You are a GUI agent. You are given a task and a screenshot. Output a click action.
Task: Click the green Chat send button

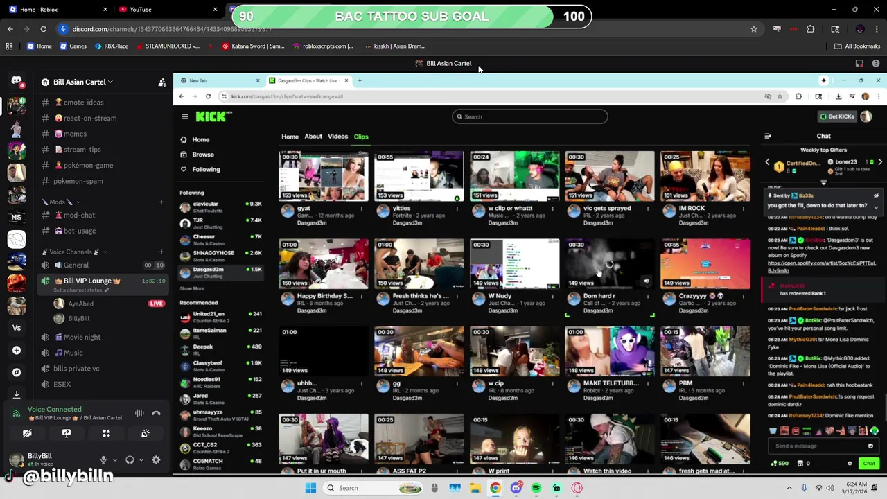pyautogui.click(x=869, y=464)
